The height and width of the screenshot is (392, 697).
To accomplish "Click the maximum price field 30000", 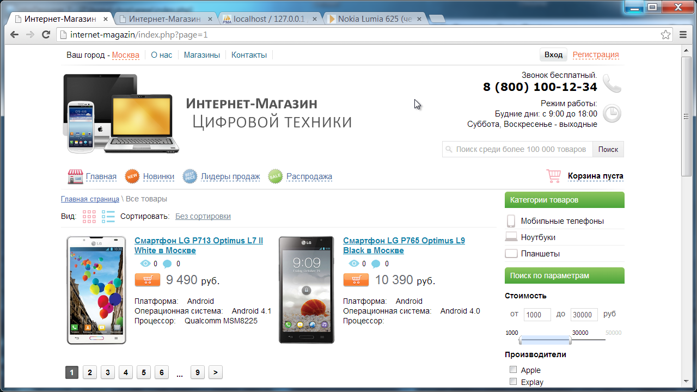I will (584, 315).
